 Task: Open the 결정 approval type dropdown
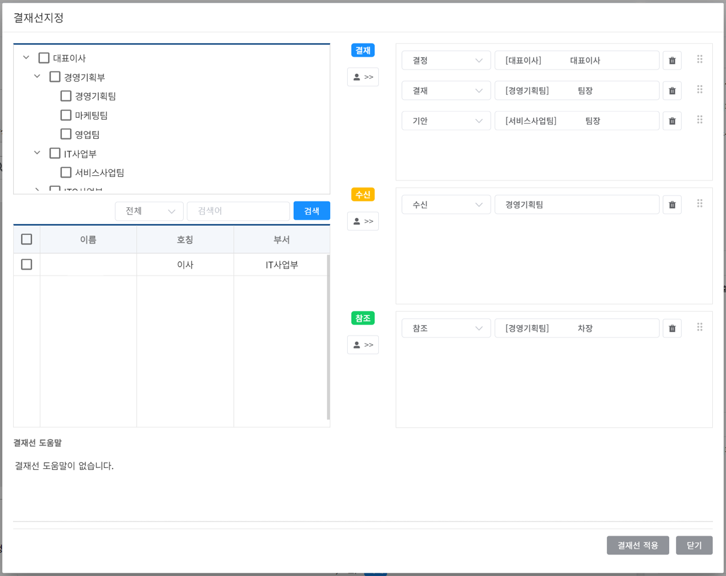click(446, 60)
